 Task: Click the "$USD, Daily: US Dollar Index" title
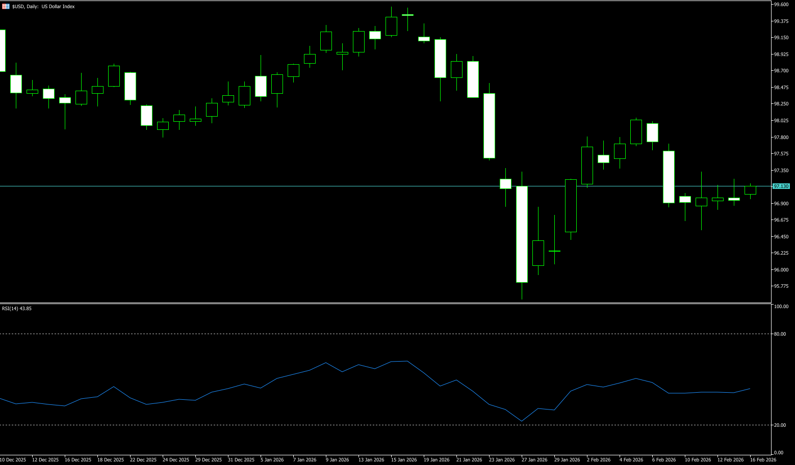[43, 7]
